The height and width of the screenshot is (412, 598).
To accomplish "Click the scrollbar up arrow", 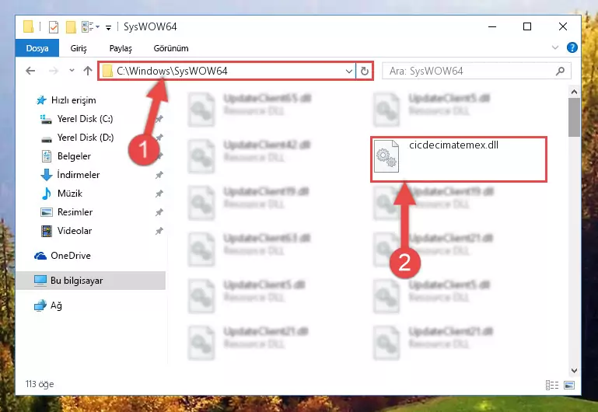I will coord(574,92).
